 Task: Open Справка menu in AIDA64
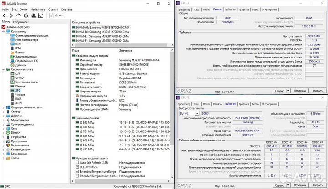pyautogui.click(x=67, y=10)
